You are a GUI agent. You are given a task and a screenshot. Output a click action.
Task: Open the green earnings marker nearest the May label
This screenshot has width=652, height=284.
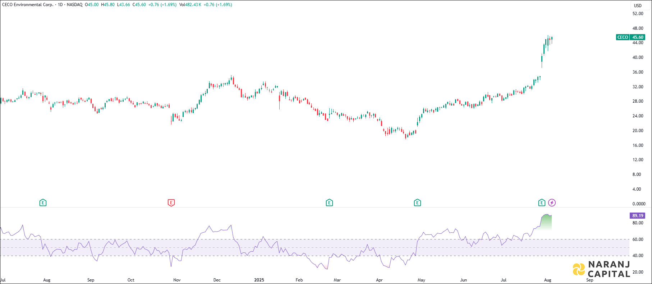(x=417, y=203)
